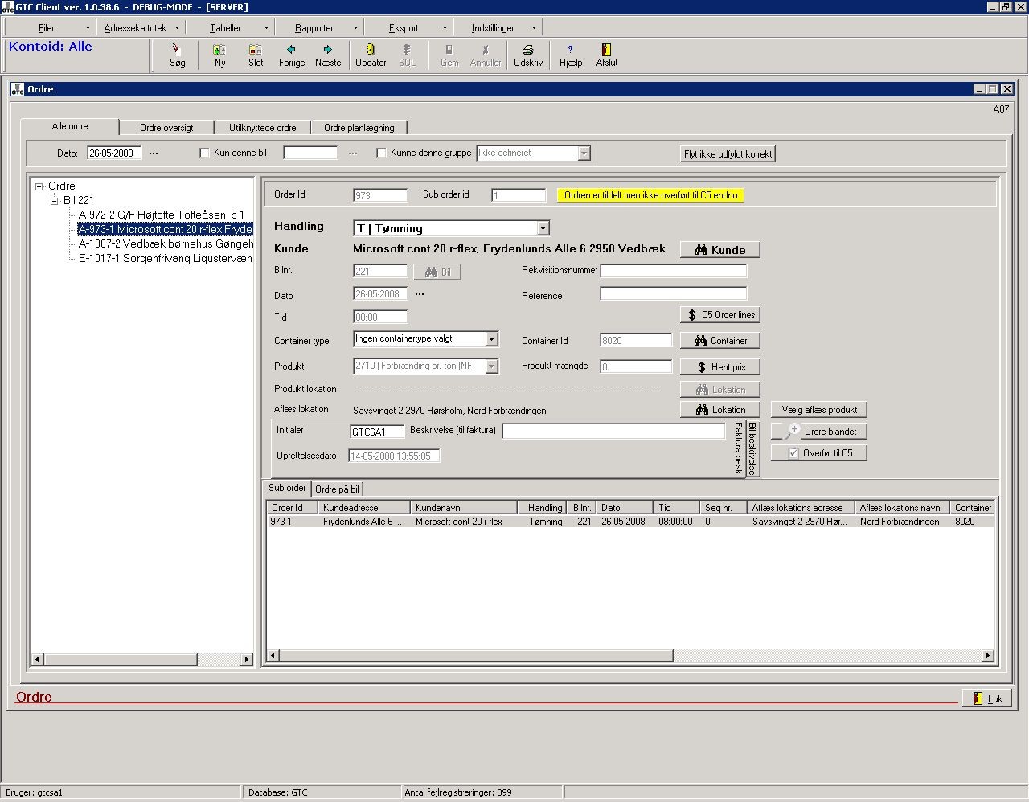Click the Annuller cancel icon
1029x802 pixels.
486,55
